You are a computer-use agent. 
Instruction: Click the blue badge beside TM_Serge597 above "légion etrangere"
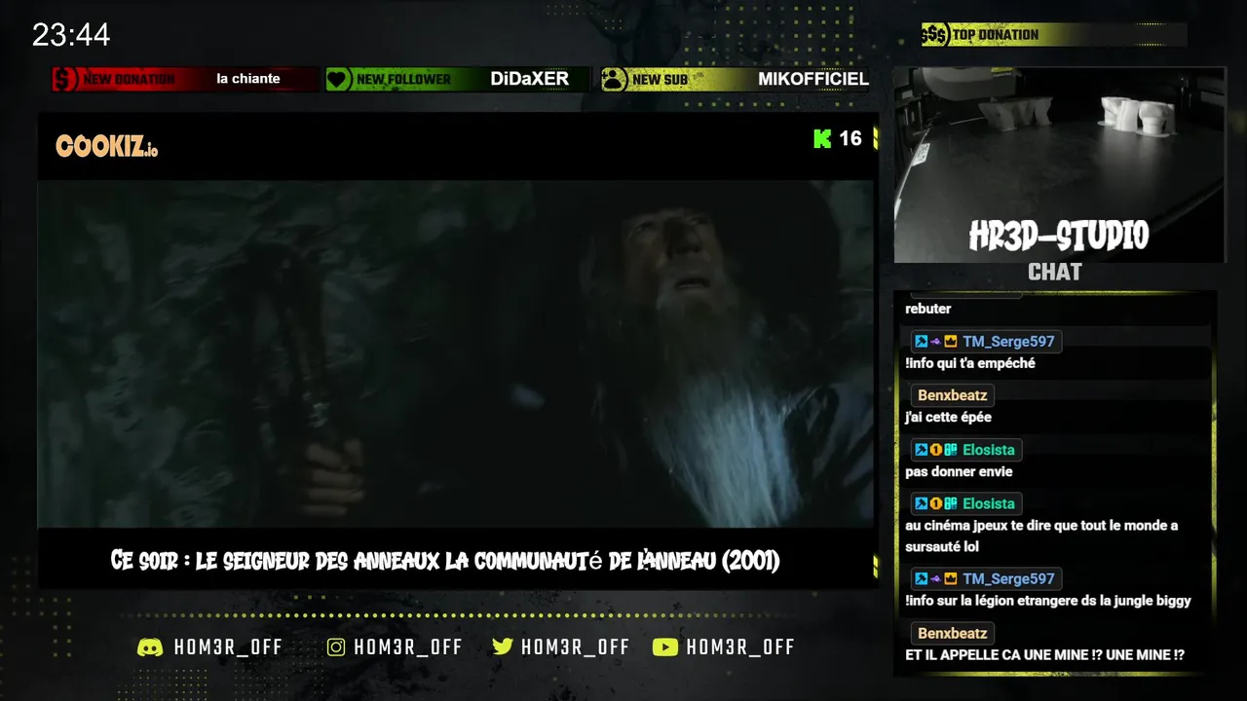(x=921, y=579)
